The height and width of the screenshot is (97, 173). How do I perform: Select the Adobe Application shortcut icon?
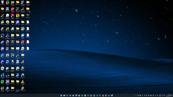[x=13, y=16]
